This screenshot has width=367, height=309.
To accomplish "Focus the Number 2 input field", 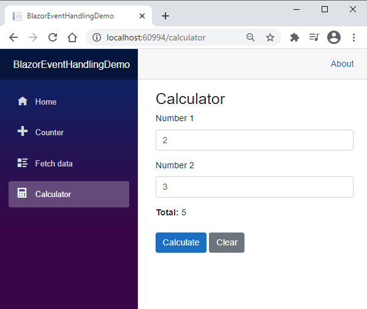I will pos(254,187).
